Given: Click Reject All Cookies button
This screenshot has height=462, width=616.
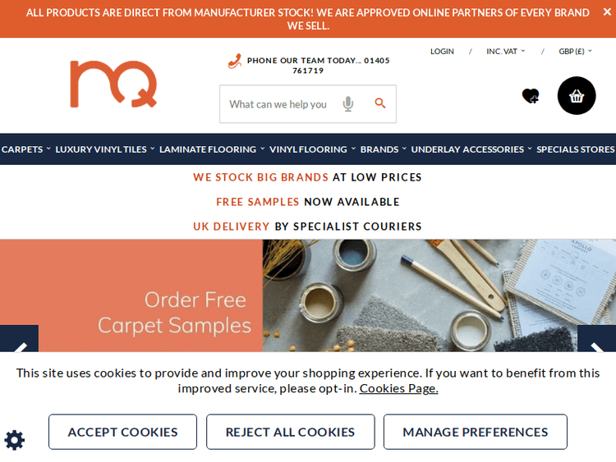Looking at the screenshot, I should coord(290,432).
